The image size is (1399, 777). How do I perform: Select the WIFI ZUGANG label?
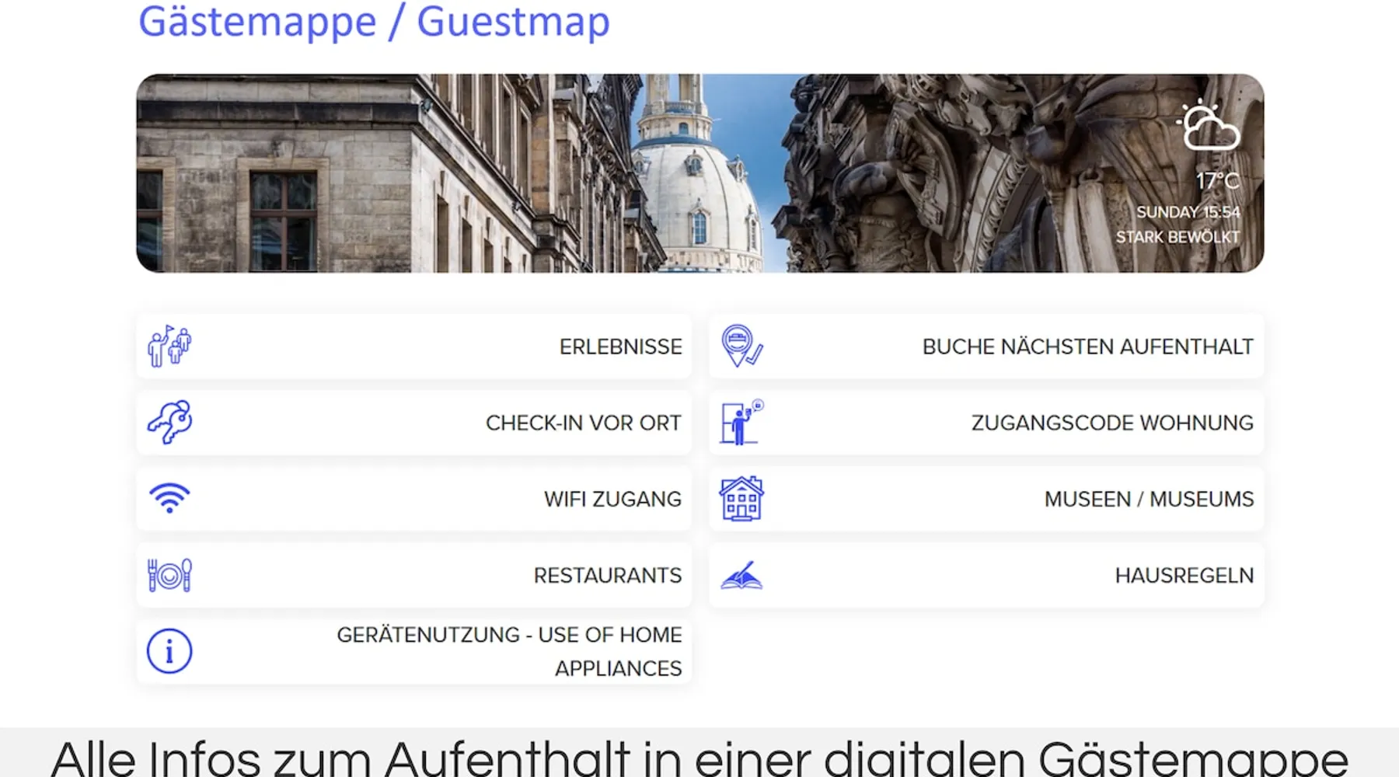tap(612, 499)
